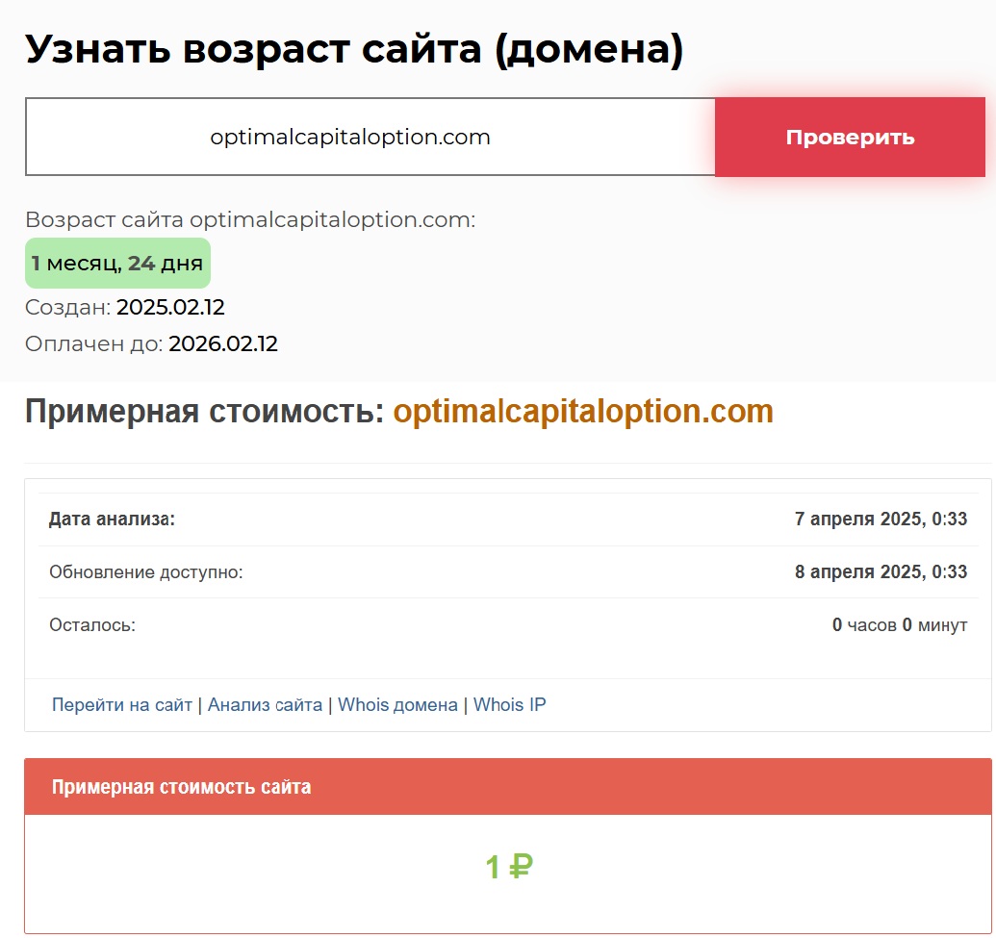Screen dimensions: 996x938
Task: Click the Дата анализа label
Action: (x=112, y=520)
